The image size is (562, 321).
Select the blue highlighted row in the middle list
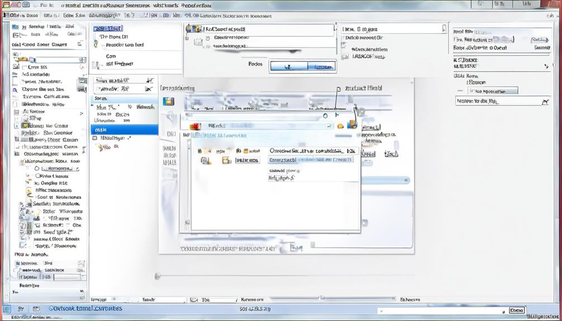coord(125,130)
